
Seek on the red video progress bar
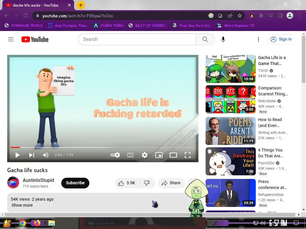[x=15, y=147]
